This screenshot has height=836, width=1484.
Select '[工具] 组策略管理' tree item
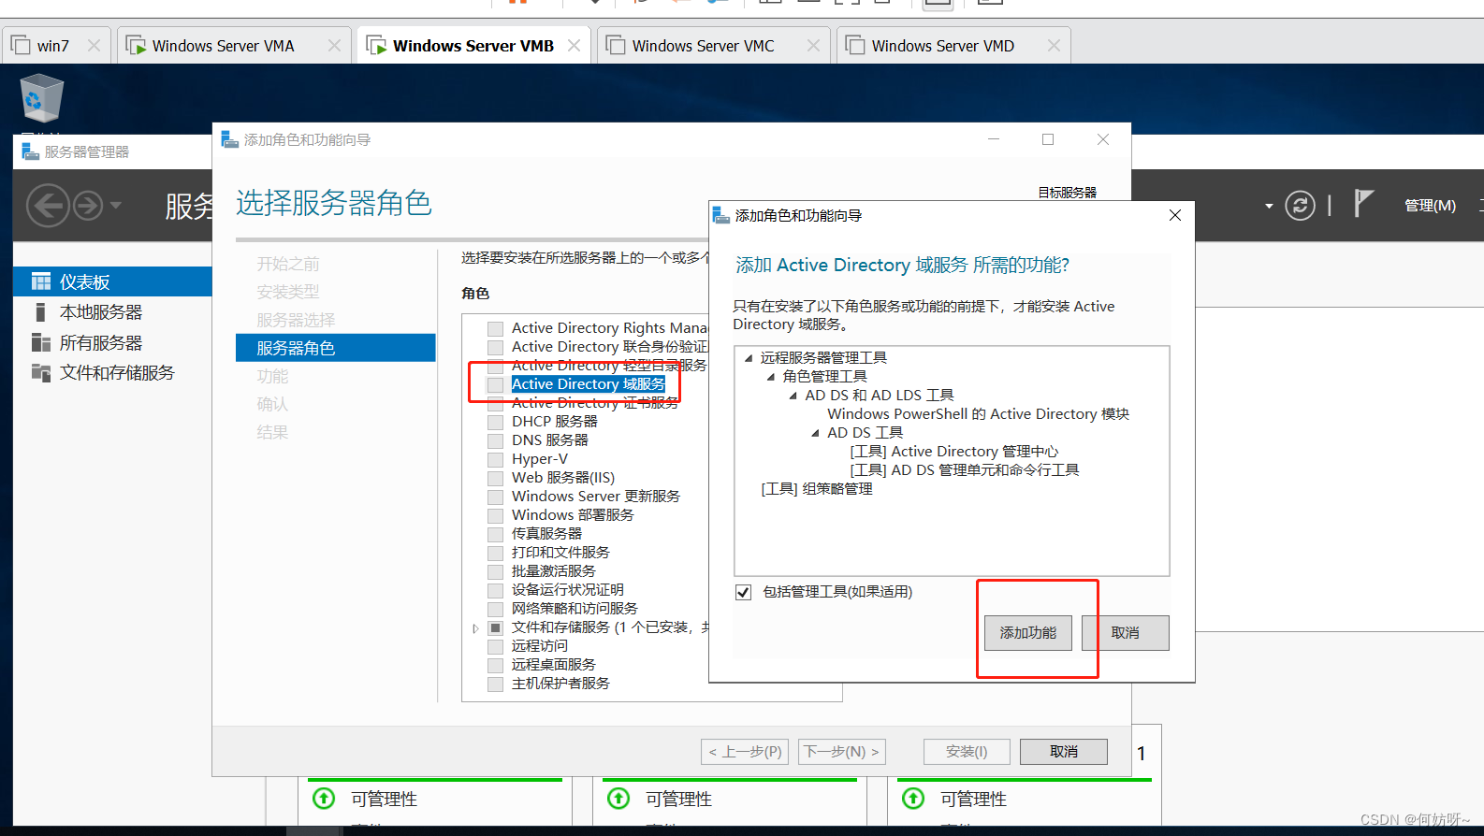click(817, 489)
